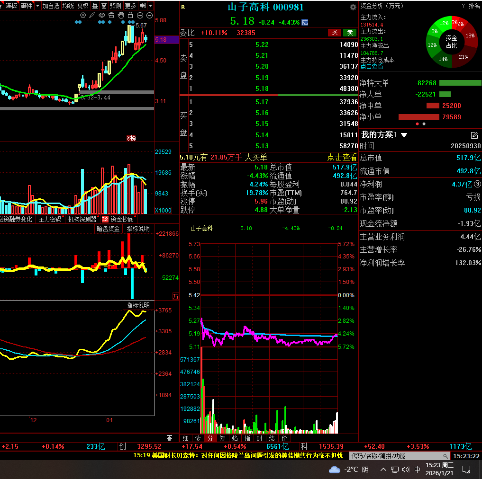Zoom out K-line with minus icon

(x=149, y=15)
